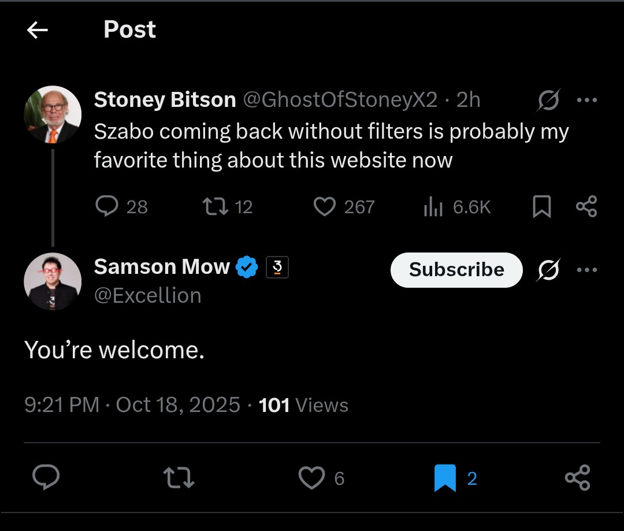Click the affiliation badge next to Samson Mow

(277, 268)
